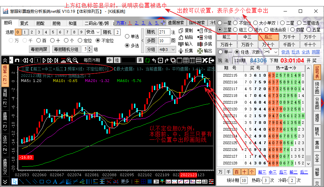Click the 全选 link

click(305, 52)
